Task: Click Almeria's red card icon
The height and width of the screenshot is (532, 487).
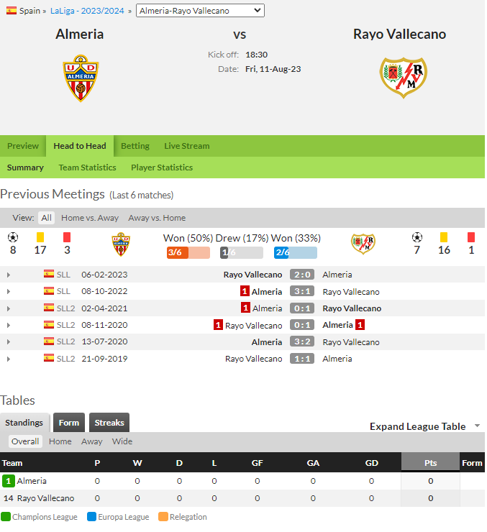Action: pyautogui.click(x=67, y=237)
